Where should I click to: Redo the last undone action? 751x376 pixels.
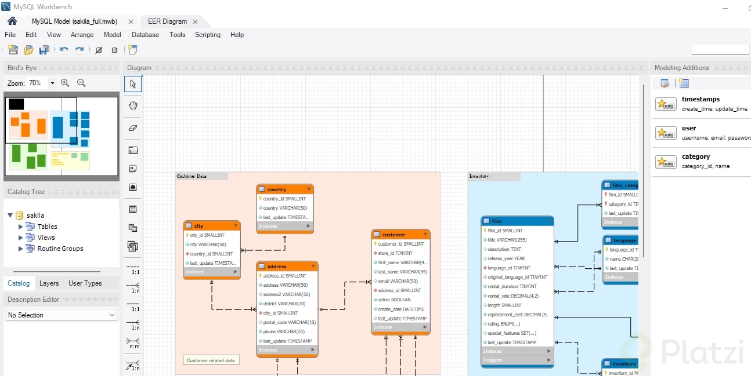point(80,50)
